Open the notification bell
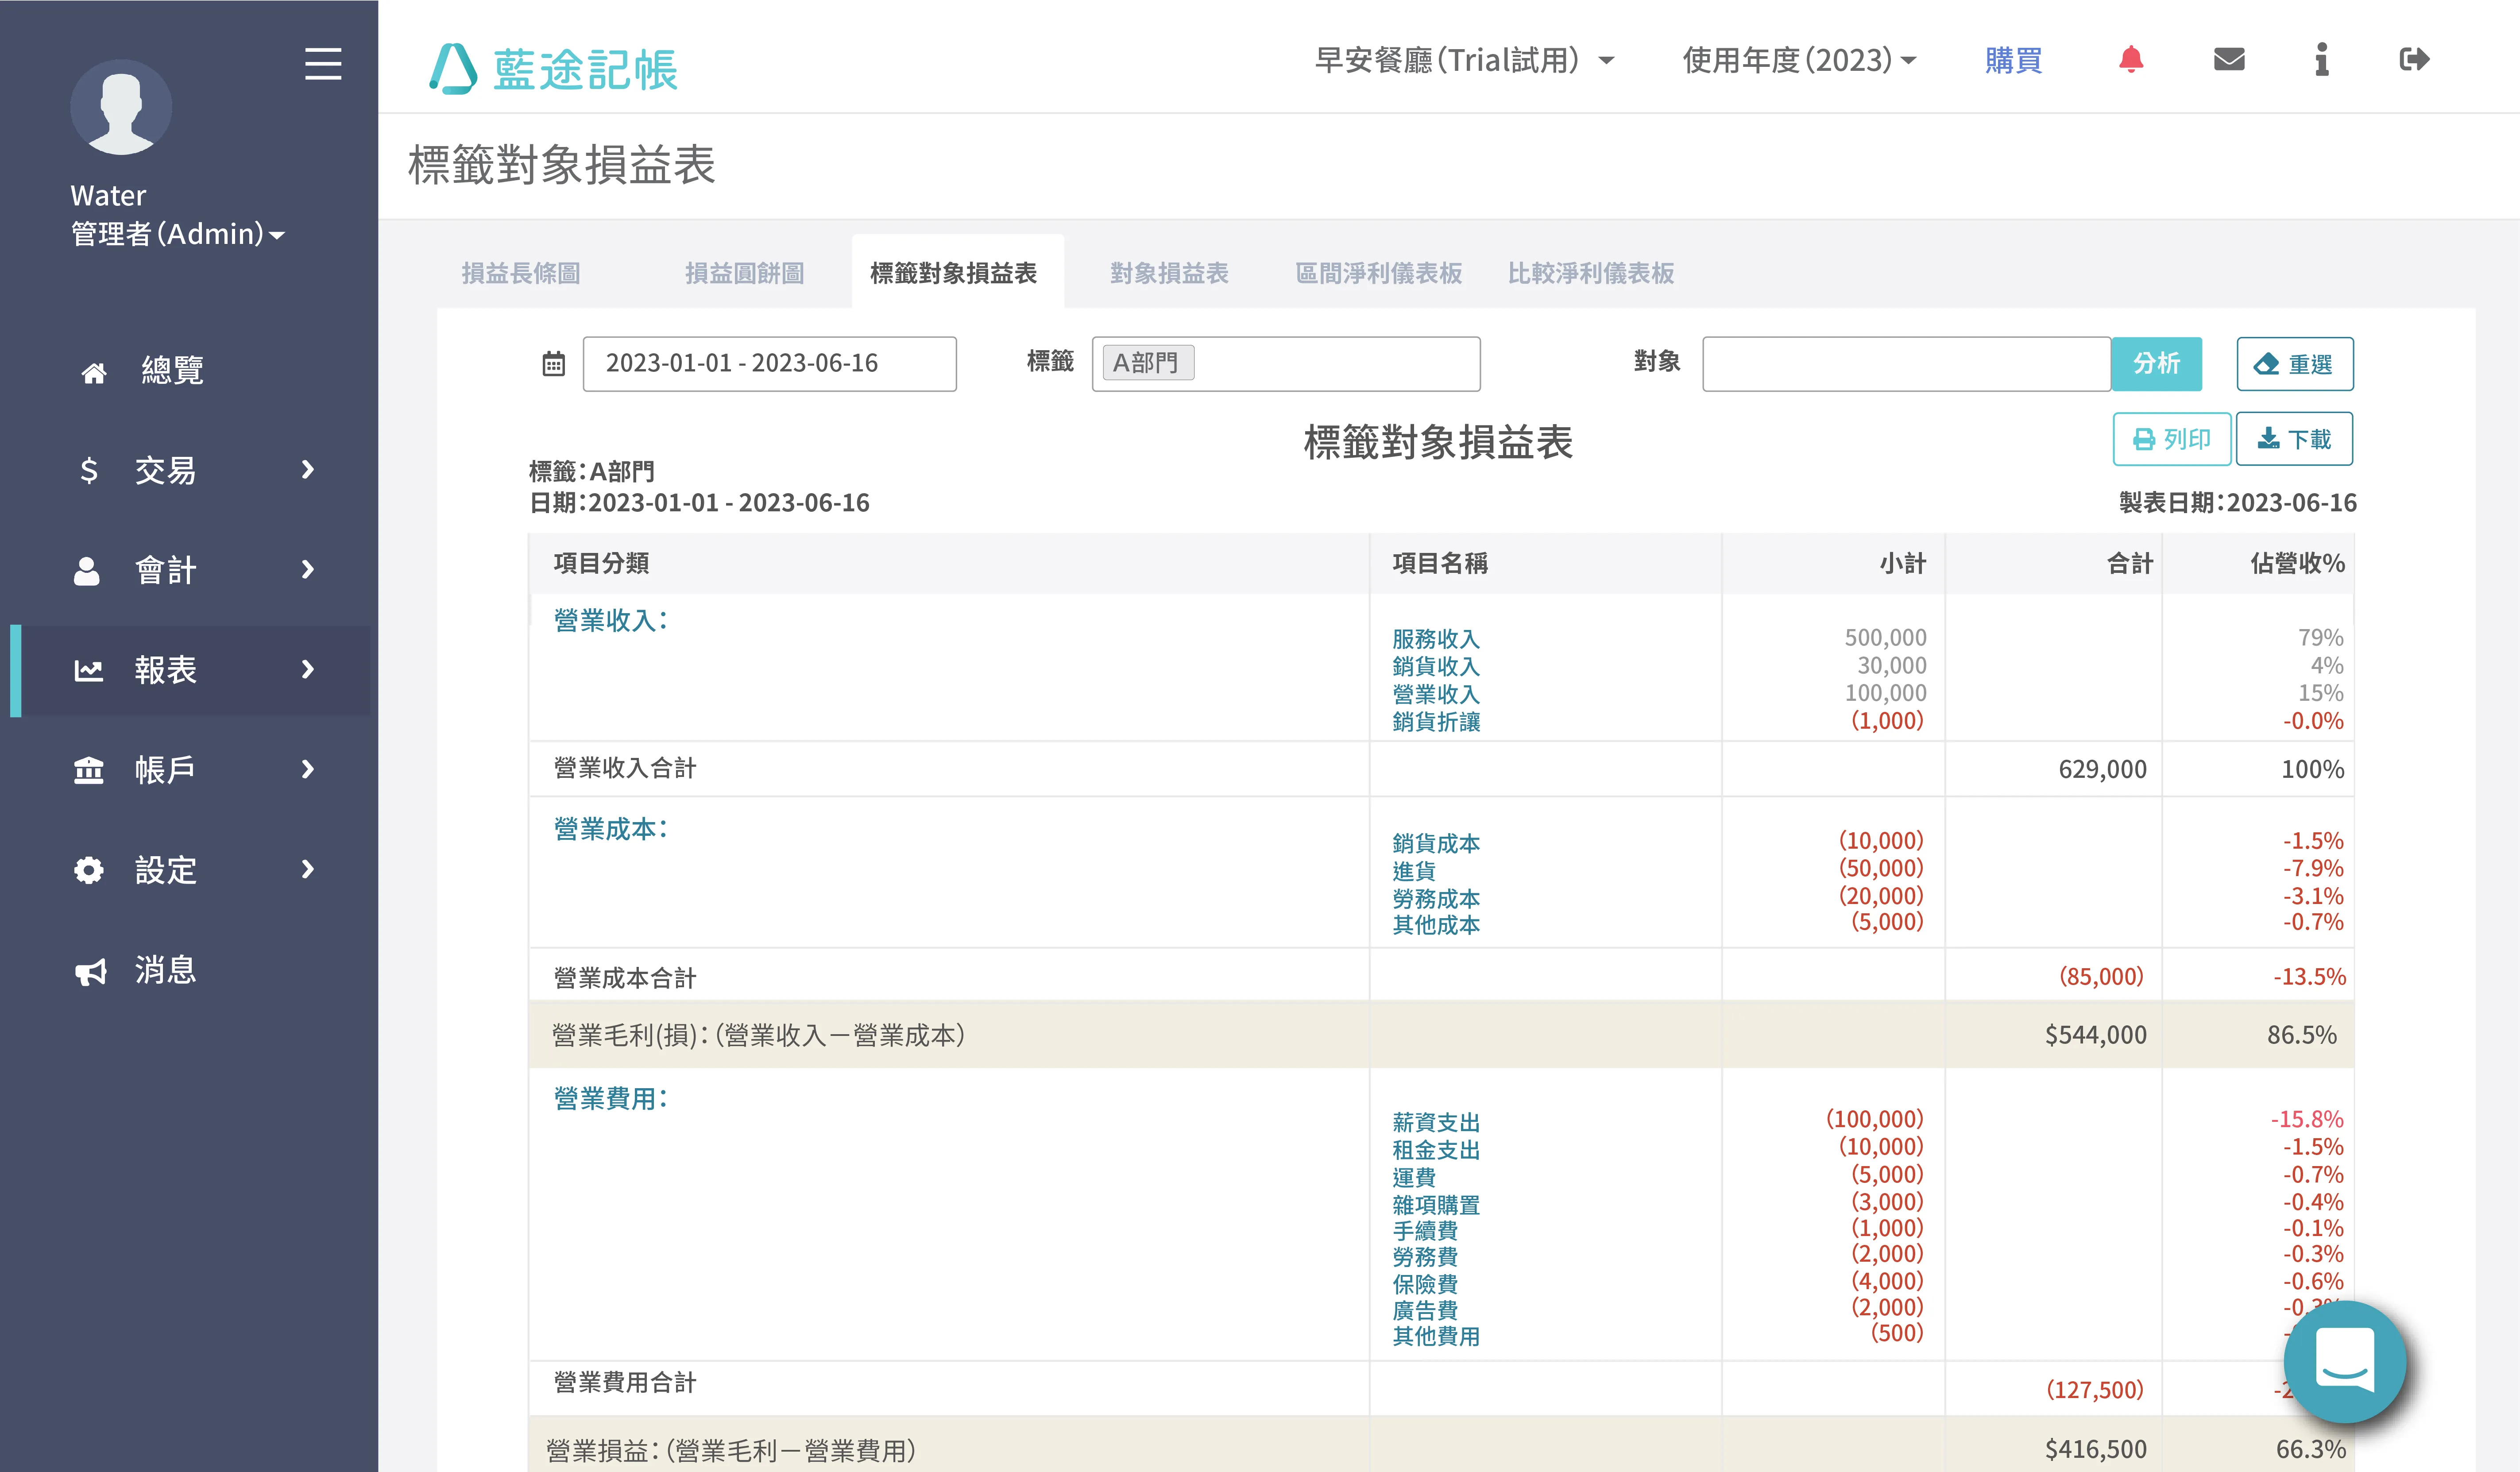2520x1472 pixels. point(2131,60)
